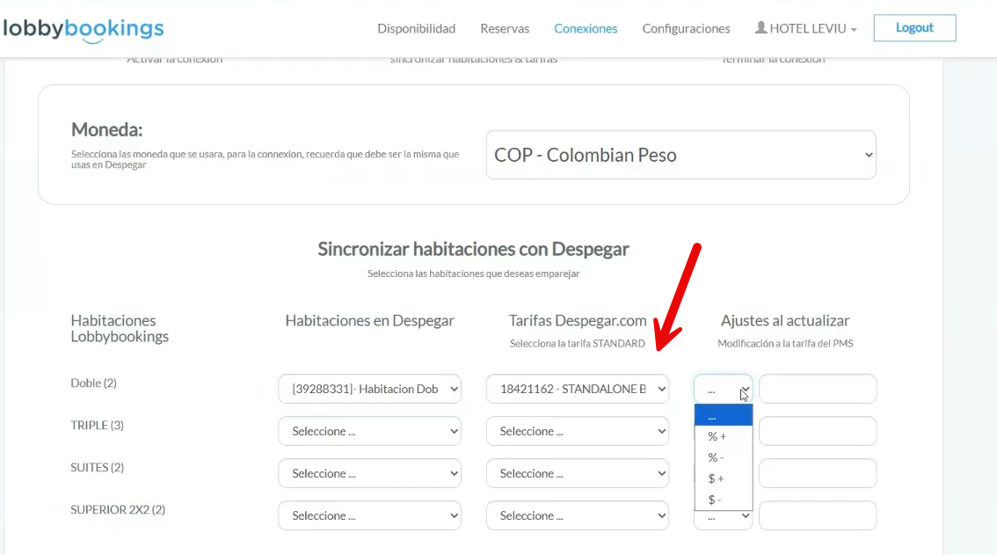Click the 'SUPERIOR 2X2 (2)' room label
997x555 pixels.
coord(118,509)
